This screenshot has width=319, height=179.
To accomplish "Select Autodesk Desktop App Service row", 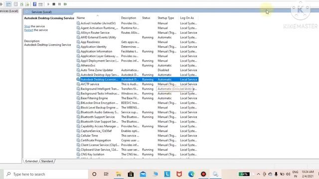I will [137, 75].
